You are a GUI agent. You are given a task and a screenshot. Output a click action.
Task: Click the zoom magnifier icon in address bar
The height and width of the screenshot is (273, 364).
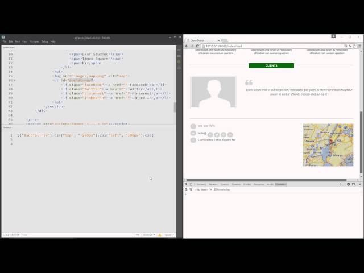click(346, 46)
